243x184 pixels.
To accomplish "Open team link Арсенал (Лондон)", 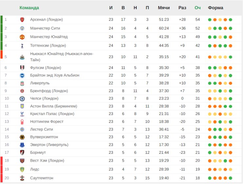I will pyautogui.click(x=47, y=19).
